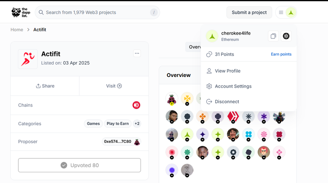Click the Submit a project button
328x183 pixels.
249,12
